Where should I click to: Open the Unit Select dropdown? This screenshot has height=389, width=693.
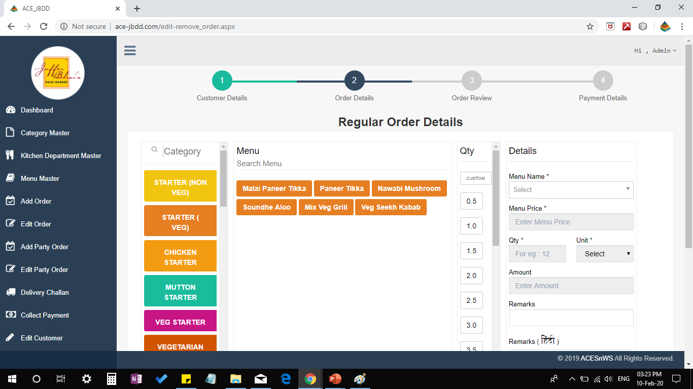click(605, 254)
